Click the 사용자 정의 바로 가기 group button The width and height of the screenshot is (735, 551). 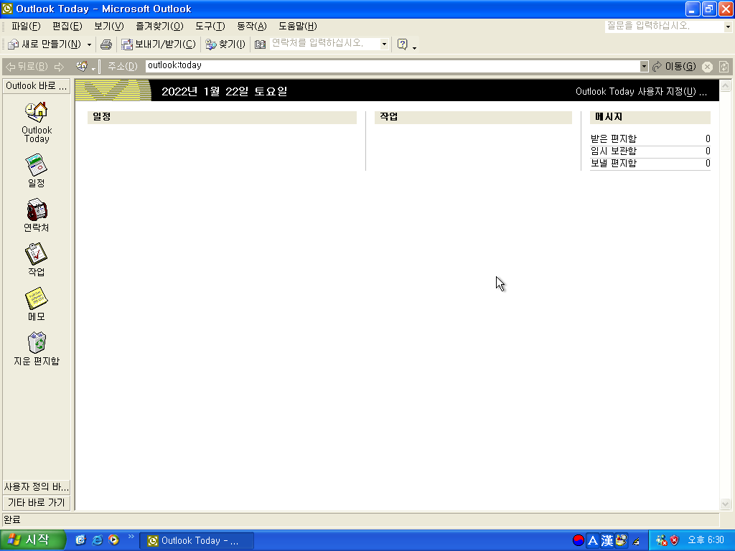(x=37, y=487)
